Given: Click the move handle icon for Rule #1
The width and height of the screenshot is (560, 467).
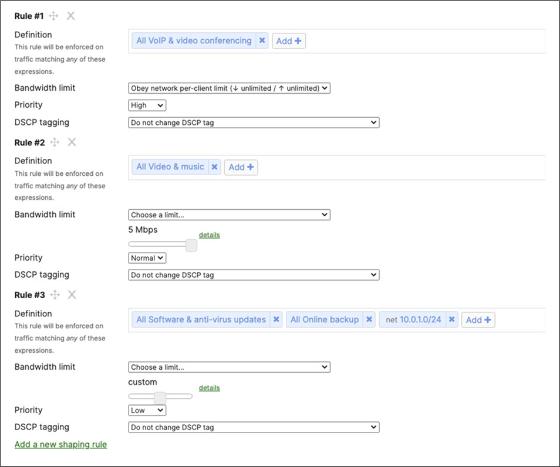Looking at the screenshot, I should coord(53,16).
